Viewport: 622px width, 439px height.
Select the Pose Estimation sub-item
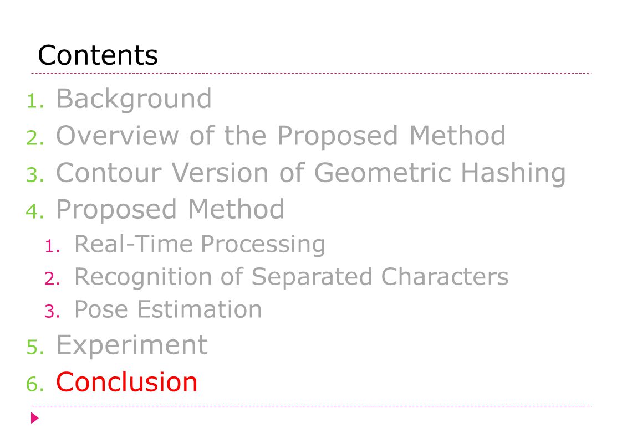(168, 309)
